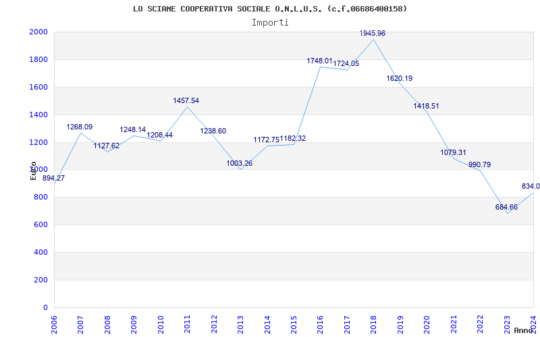540x337 pixels.
Task: Click y-axis value 1200
Action: coord(38,142)
